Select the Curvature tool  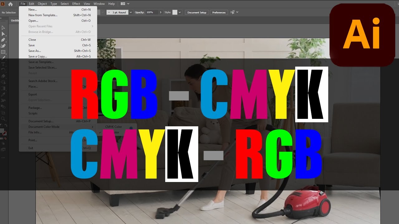(3, 46)
